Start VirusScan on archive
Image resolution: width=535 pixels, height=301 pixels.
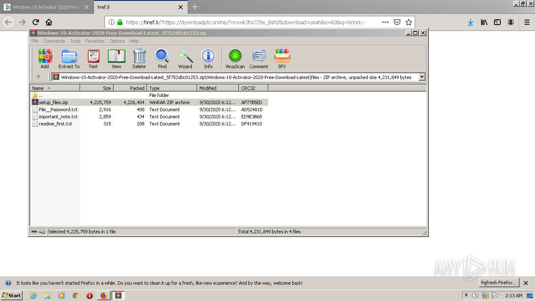(235, 59)
